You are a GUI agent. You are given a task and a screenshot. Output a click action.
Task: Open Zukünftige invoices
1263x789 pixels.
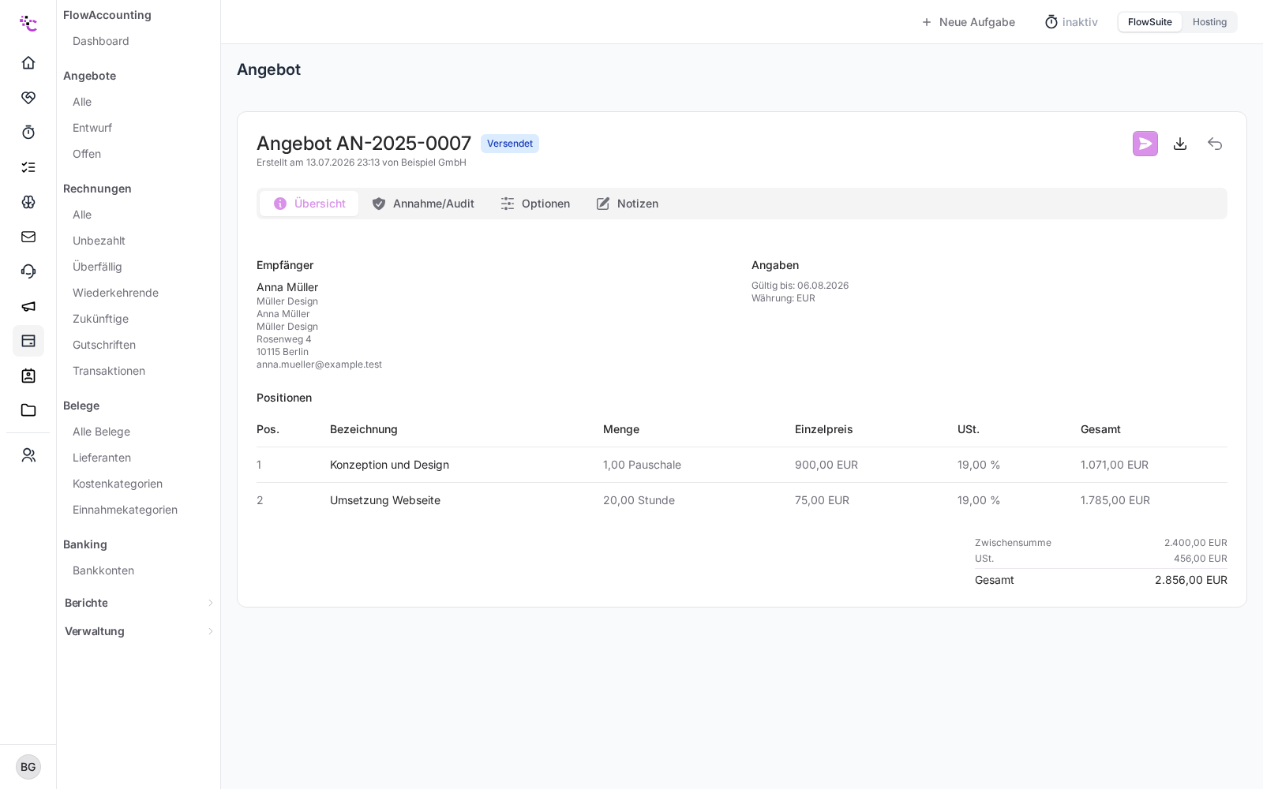click(100, 319)
